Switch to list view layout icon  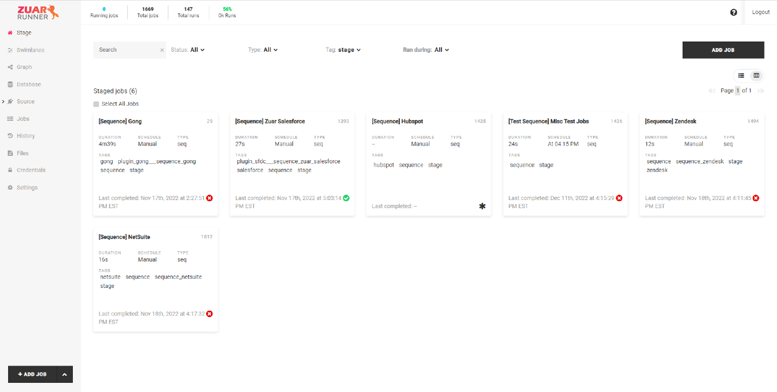tap(741, 75)
